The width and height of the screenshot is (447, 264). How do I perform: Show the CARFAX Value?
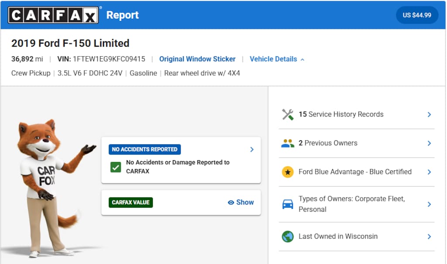pyautogui.click(x=241, y=202)
